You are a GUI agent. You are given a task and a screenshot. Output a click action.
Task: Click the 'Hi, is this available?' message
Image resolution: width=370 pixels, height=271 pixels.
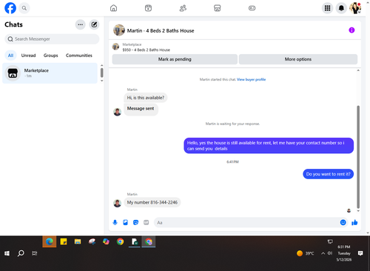click(x=146, y=98)
